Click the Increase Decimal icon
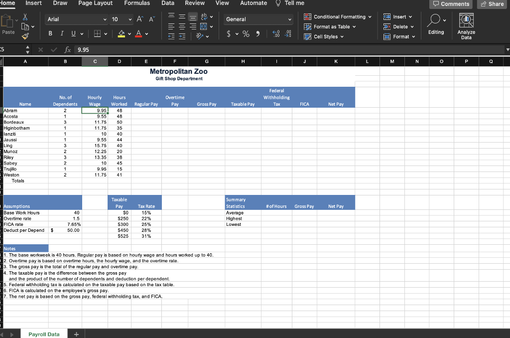The width and height of the screenshot is (510, 338). click(x=276, y=33)
